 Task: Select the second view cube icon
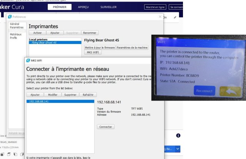point(9,154)
